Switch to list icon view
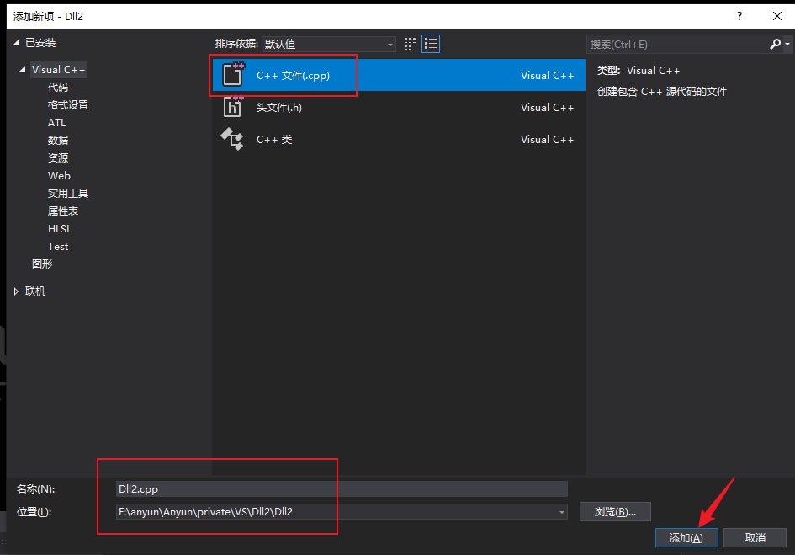This screenshot has height=555, width=795. tap(431, 44)
